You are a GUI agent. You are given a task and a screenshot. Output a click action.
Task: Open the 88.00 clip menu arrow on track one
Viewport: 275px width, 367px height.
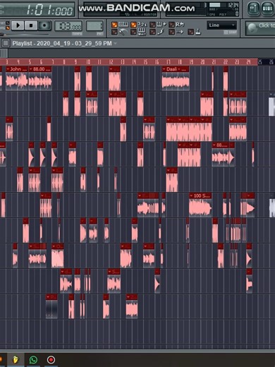(x=31, y=69)
